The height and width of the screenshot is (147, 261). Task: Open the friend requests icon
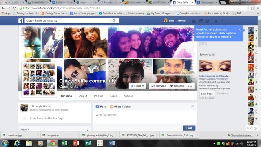tap(194, 21)
